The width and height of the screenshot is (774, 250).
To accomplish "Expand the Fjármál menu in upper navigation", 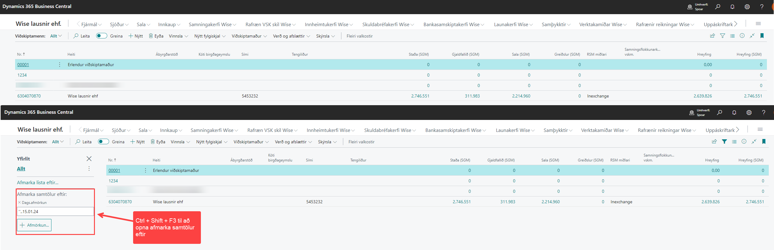I will [91, 24].
